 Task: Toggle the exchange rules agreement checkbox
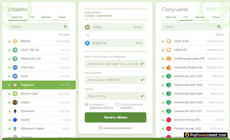(x=86, y=104)
